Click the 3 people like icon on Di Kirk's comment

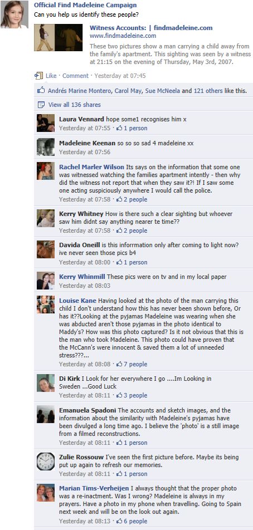(x=119, y=395)
